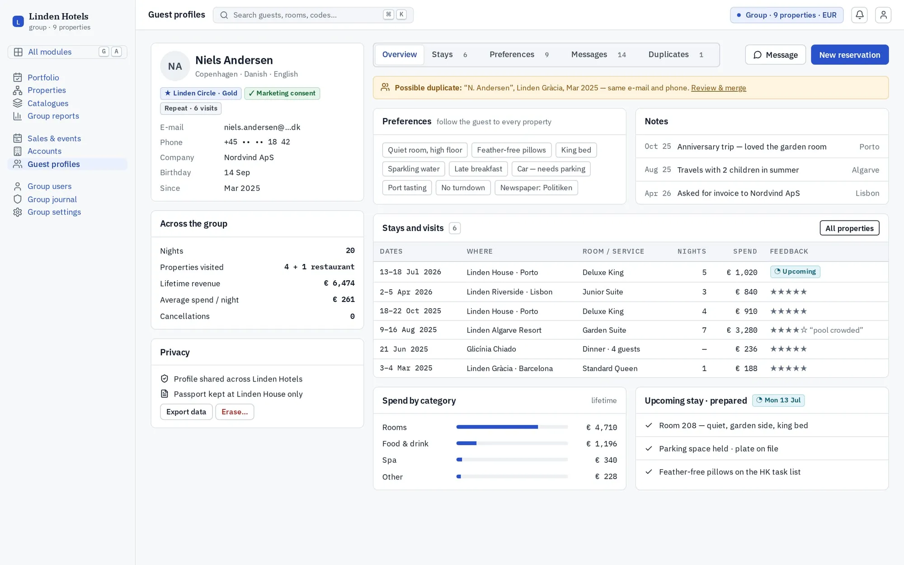The width and height of the screenshot is (904, 565).
Task: Open the Stays tab
Action: (449, 55)
